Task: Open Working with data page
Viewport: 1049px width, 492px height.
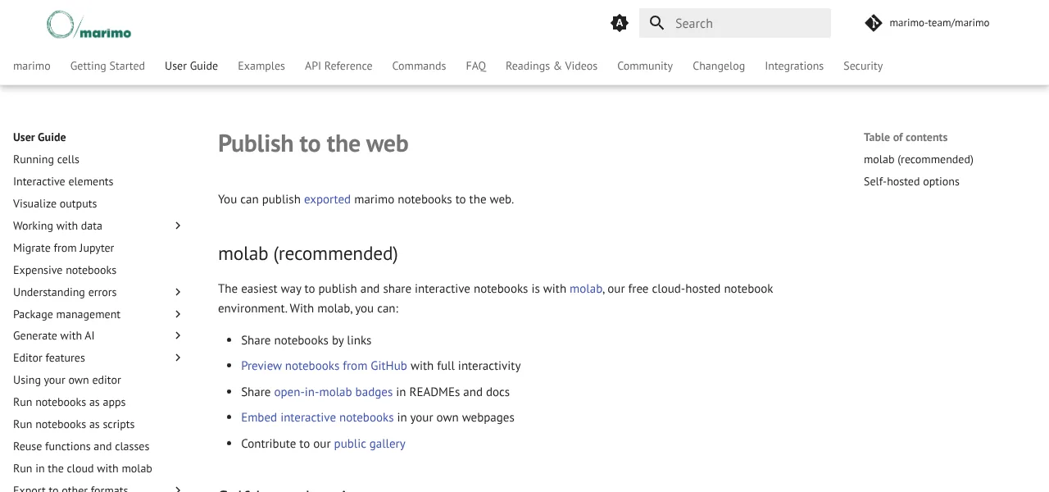Action: click(57, 225)
